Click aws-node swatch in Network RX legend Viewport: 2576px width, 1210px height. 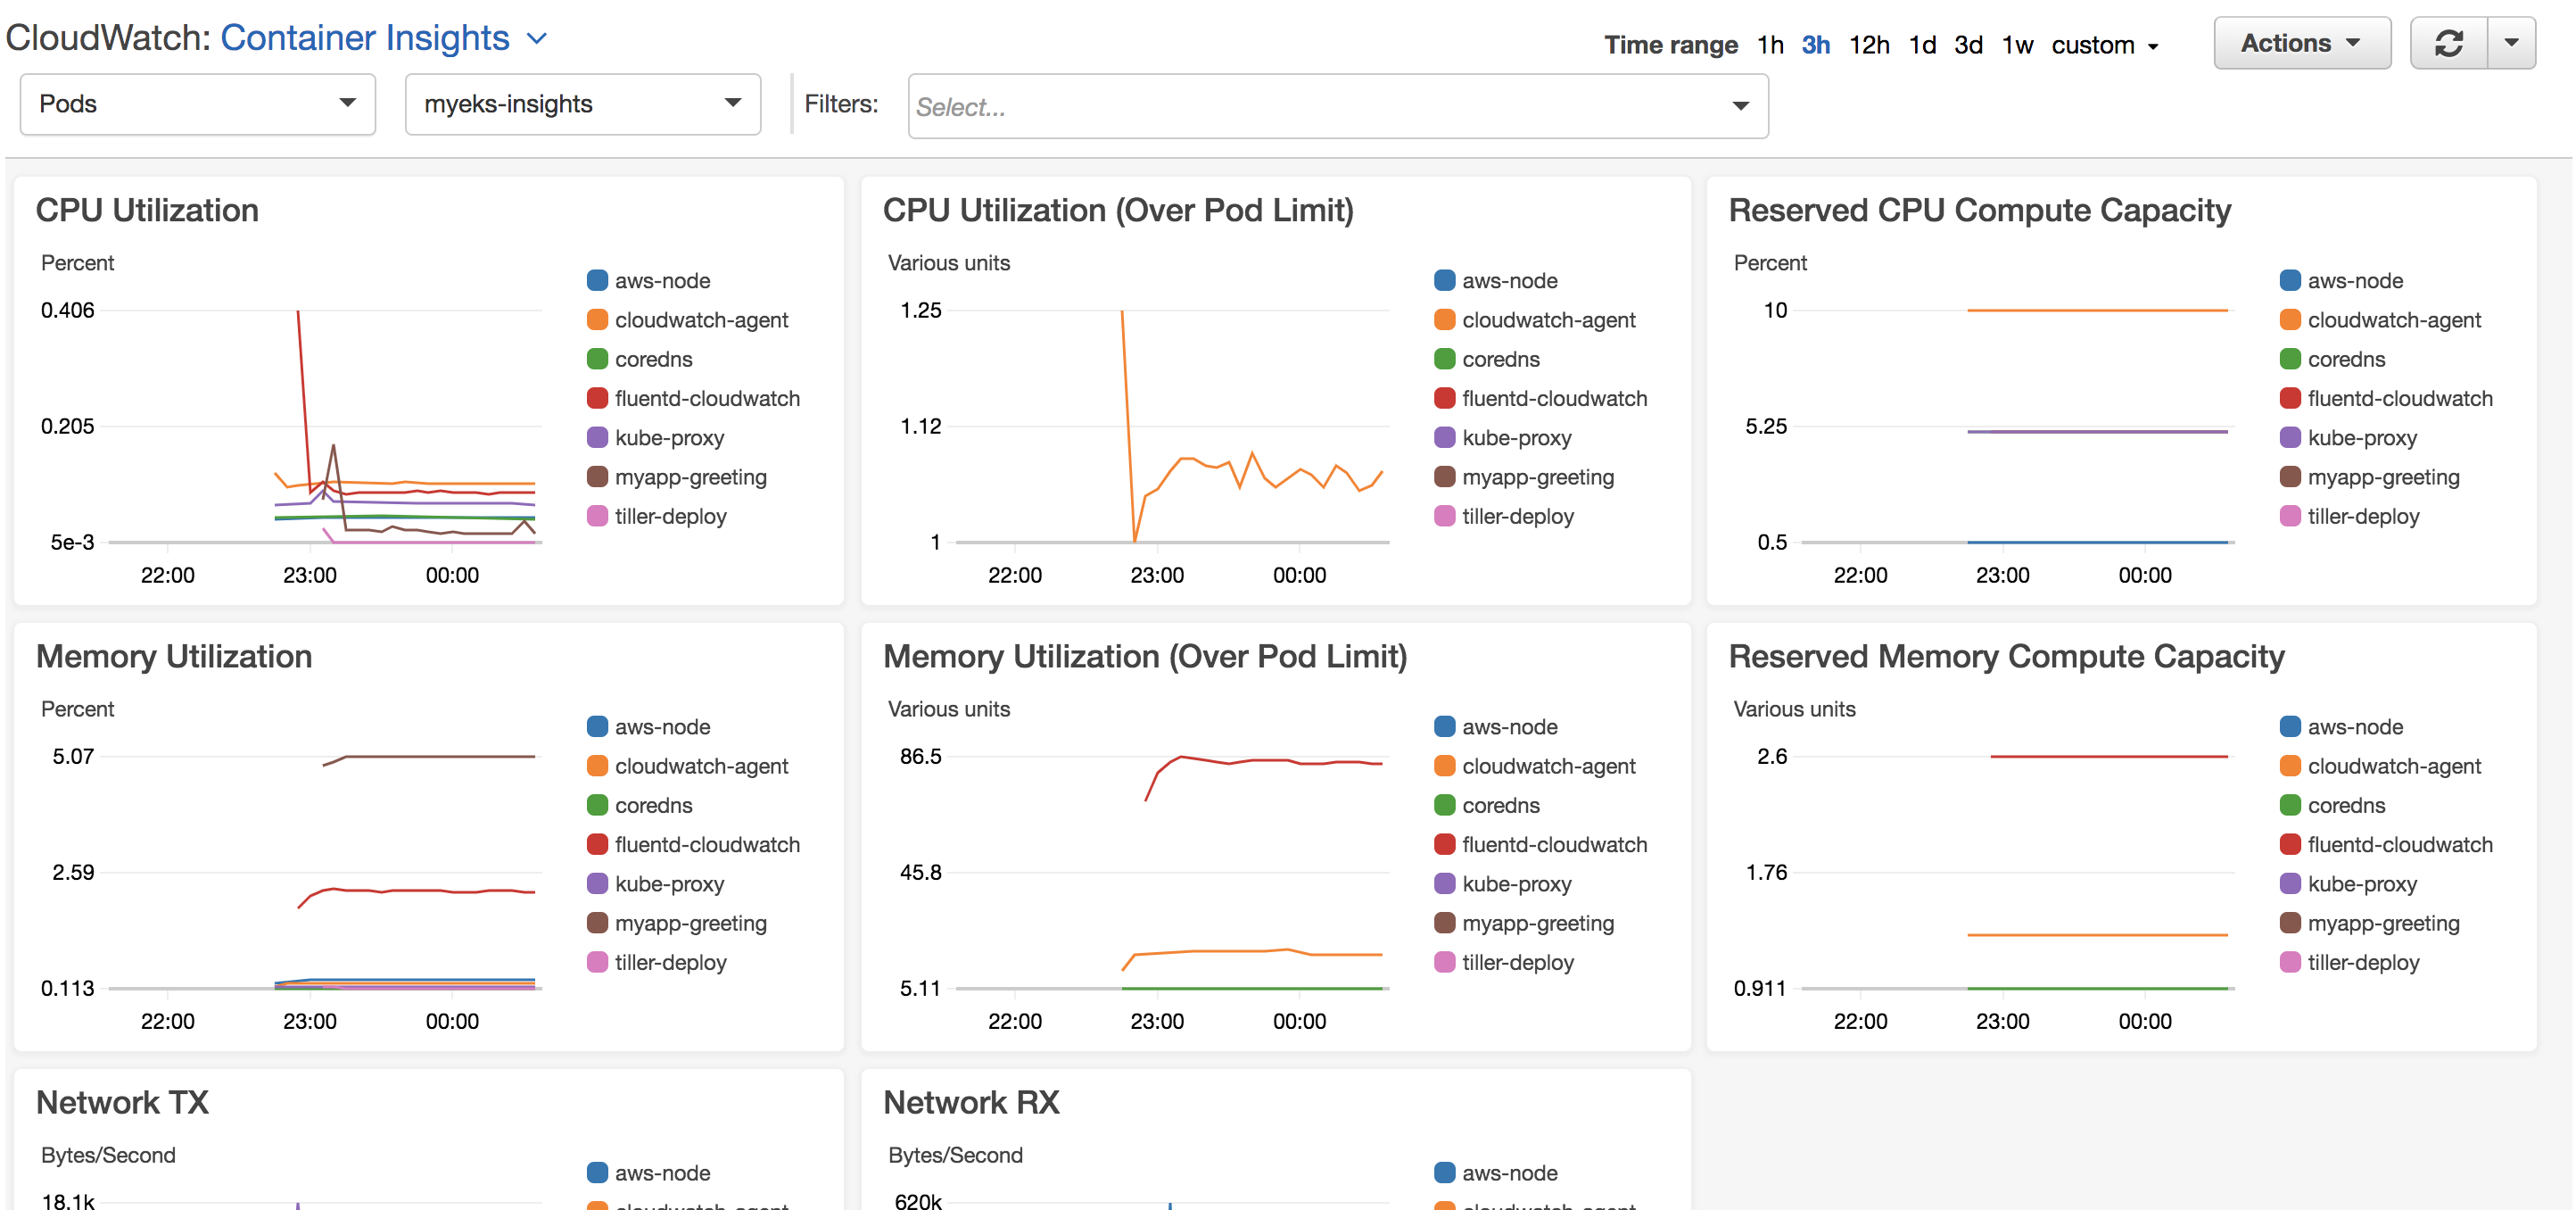[1444, 1172]
